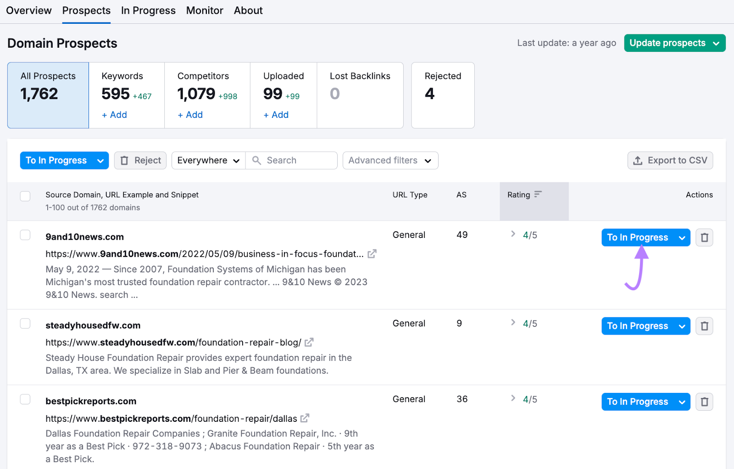This screenshot has height=469, width=734.
Task: Click the trash icon on 9and10news.com row
Action: [705, 237]
